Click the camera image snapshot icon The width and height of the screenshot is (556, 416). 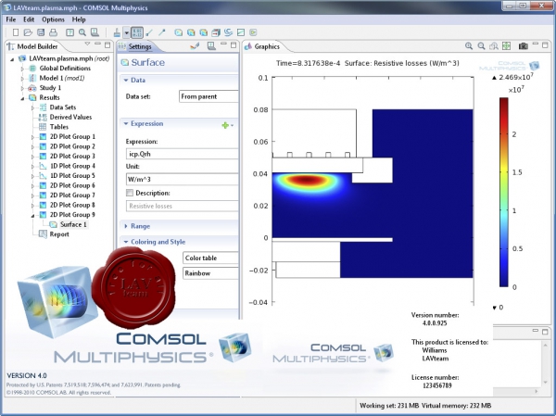pos(523,46)
